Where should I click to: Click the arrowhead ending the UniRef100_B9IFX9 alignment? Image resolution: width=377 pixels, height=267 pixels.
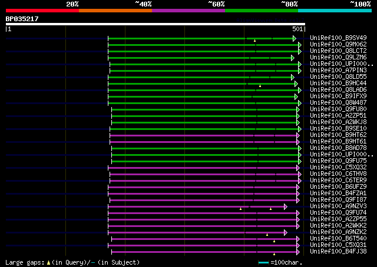click(296, 97)
